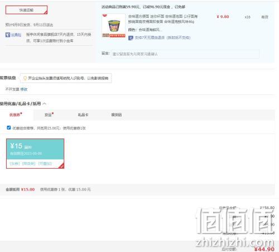Switch to the 京豆 tab
Viewport: 279px width, 252px height.
pos(49,115)
